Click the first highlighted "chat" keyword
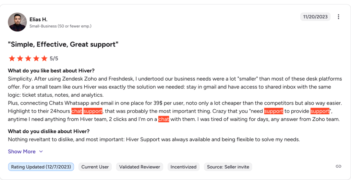 (76, 111)
